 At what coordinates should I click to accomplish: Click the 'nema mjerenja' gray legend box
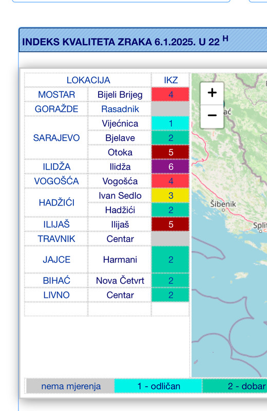71,386
